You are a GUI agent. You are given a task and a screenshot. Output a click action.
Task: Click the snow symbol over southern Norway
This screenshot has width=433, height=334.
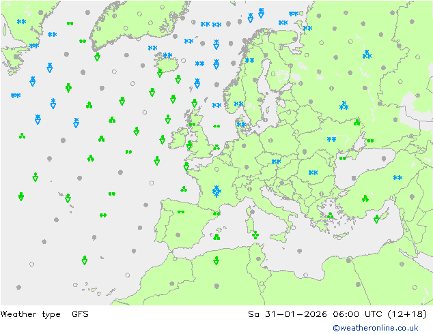point(238,104)
